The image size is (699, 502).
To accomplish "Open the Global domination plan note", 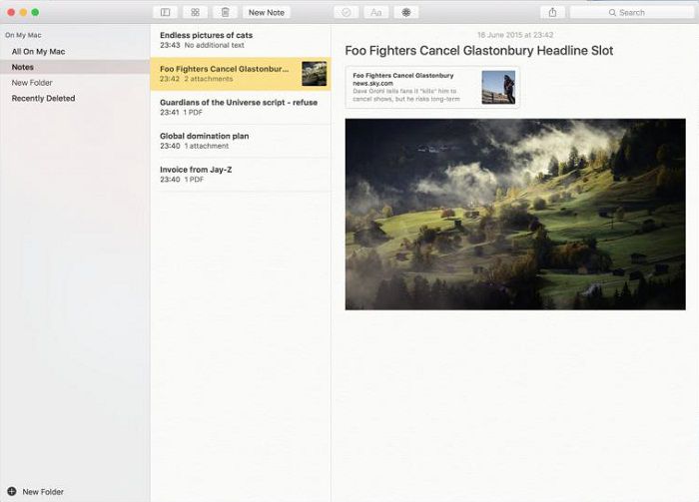I will pos(241,141).
